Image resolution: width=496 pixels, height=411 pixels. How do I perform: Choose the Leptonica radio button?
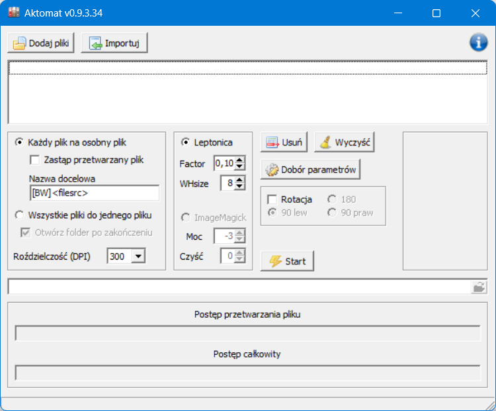pos(185,142)
